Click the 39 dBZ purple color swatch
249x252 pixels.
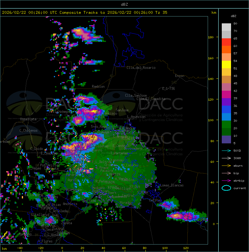(x=226, y=102)
